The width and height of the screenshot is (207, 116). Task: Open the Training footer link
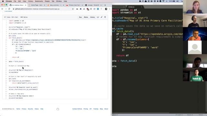96,109
